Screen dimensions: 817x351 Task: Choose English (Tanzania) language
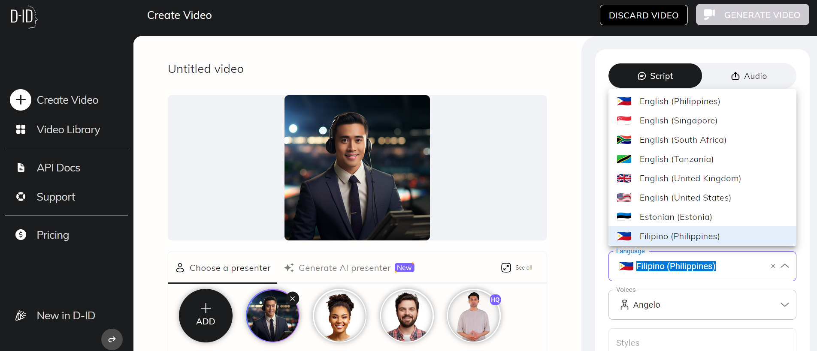pyautogui.click(x=702, y=159)
